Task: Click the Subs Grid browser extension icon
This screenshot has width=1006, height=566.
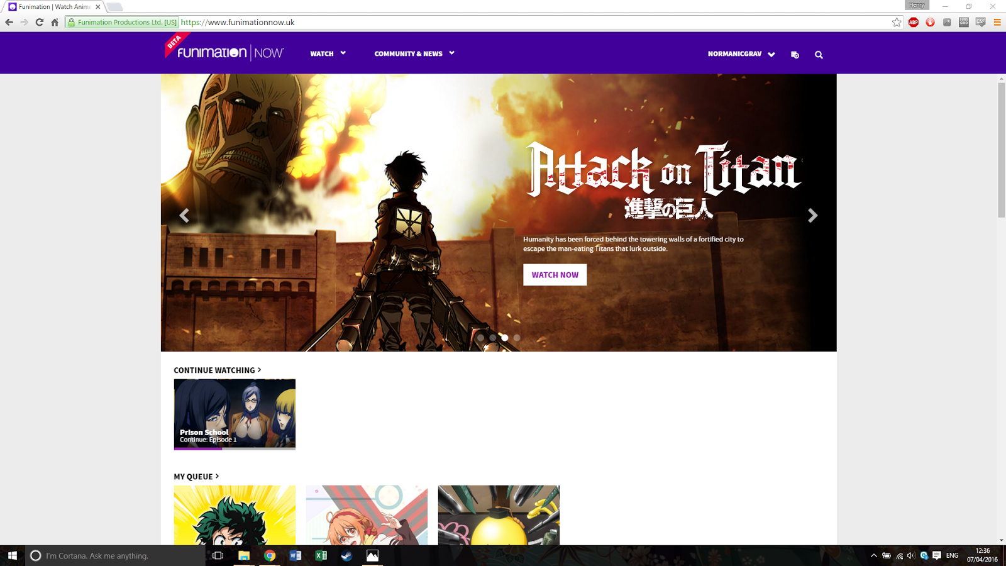Action: click(963, 22)
